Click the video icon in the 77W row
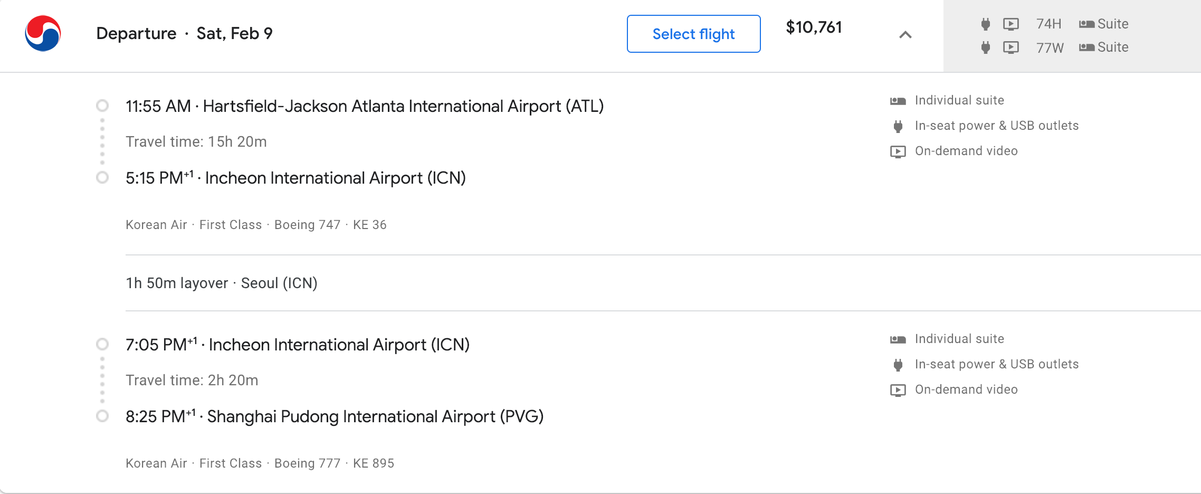This screenshot has height=494, width=1201. click(1011, 47)
